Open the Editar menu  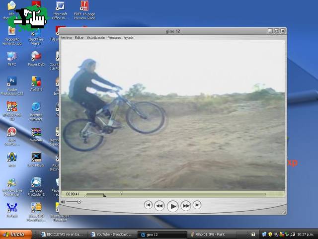pos(79,38)
